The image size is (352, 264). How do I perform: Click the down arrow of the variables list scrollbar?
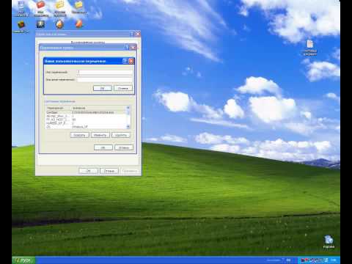[x=128, y=127]
